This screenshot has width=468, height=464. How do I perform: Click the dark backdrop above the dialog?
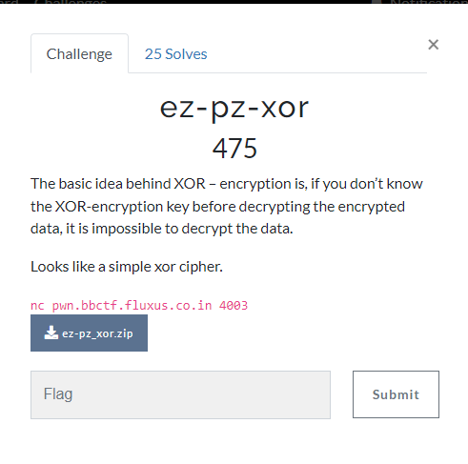tap(234, 2)
